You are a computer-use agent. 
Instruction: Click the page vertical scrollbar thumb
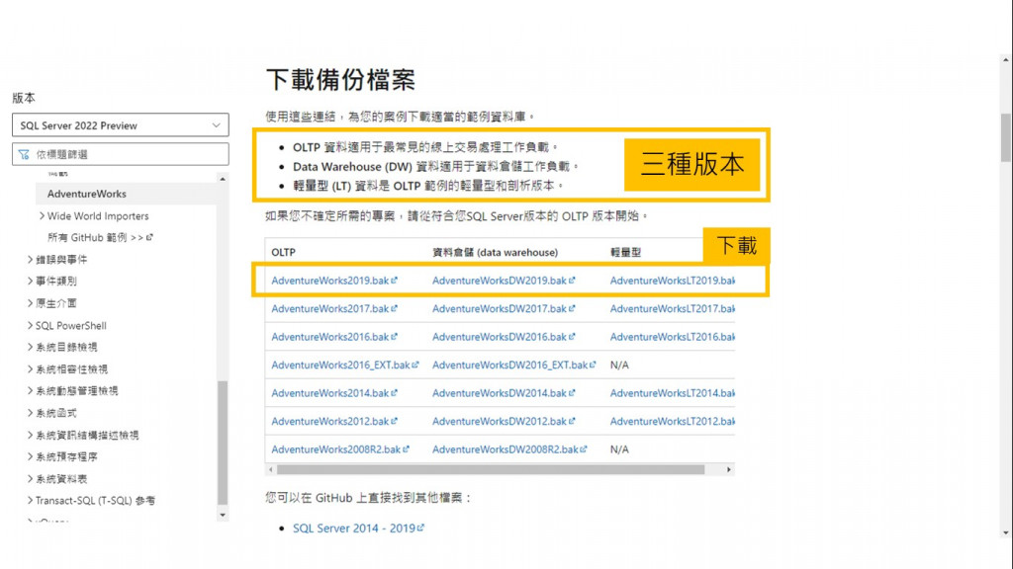pyautogui.click(x=1006, y=137)
